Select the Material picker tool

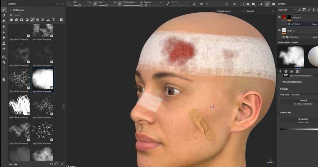coord(4,49)
